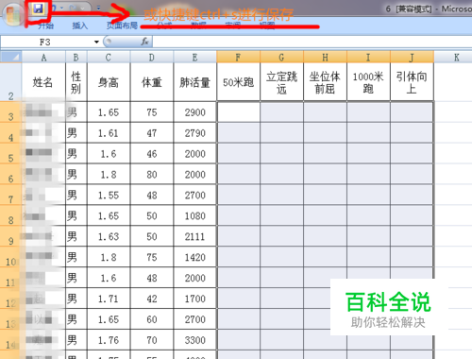Click the Select All corner button
472x359 pixels.
(11, 57)
